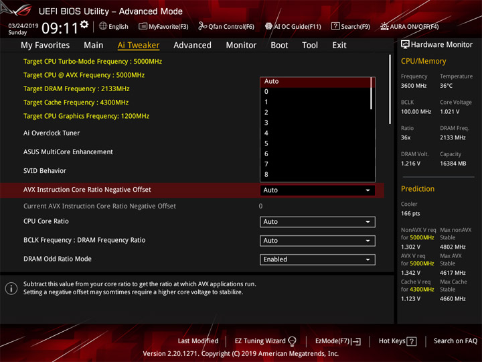Click the Hot Keys question mark icon
The width and height of the screenshot is (482, 362).
point(411,341)
